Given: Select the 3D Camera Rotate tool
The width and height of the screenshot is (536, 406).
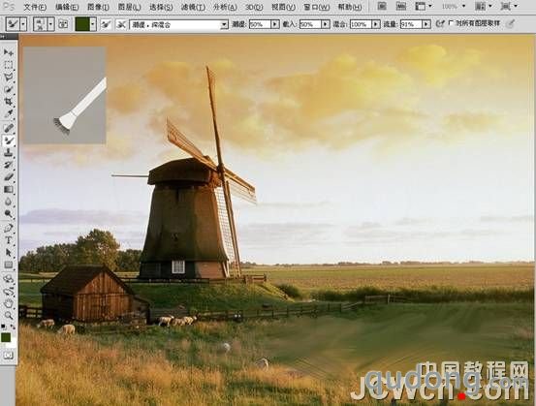Looking at the screenshot, I should (x=8, y=291).
